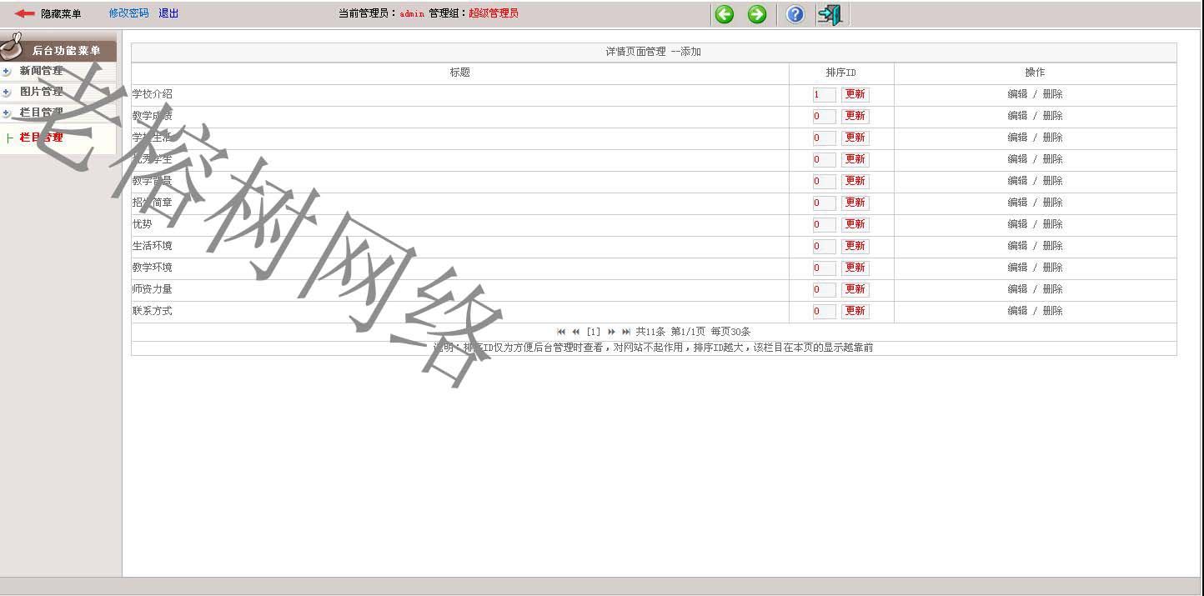
Task: Click the green forward arrow icon
Action: pos(757,14)
